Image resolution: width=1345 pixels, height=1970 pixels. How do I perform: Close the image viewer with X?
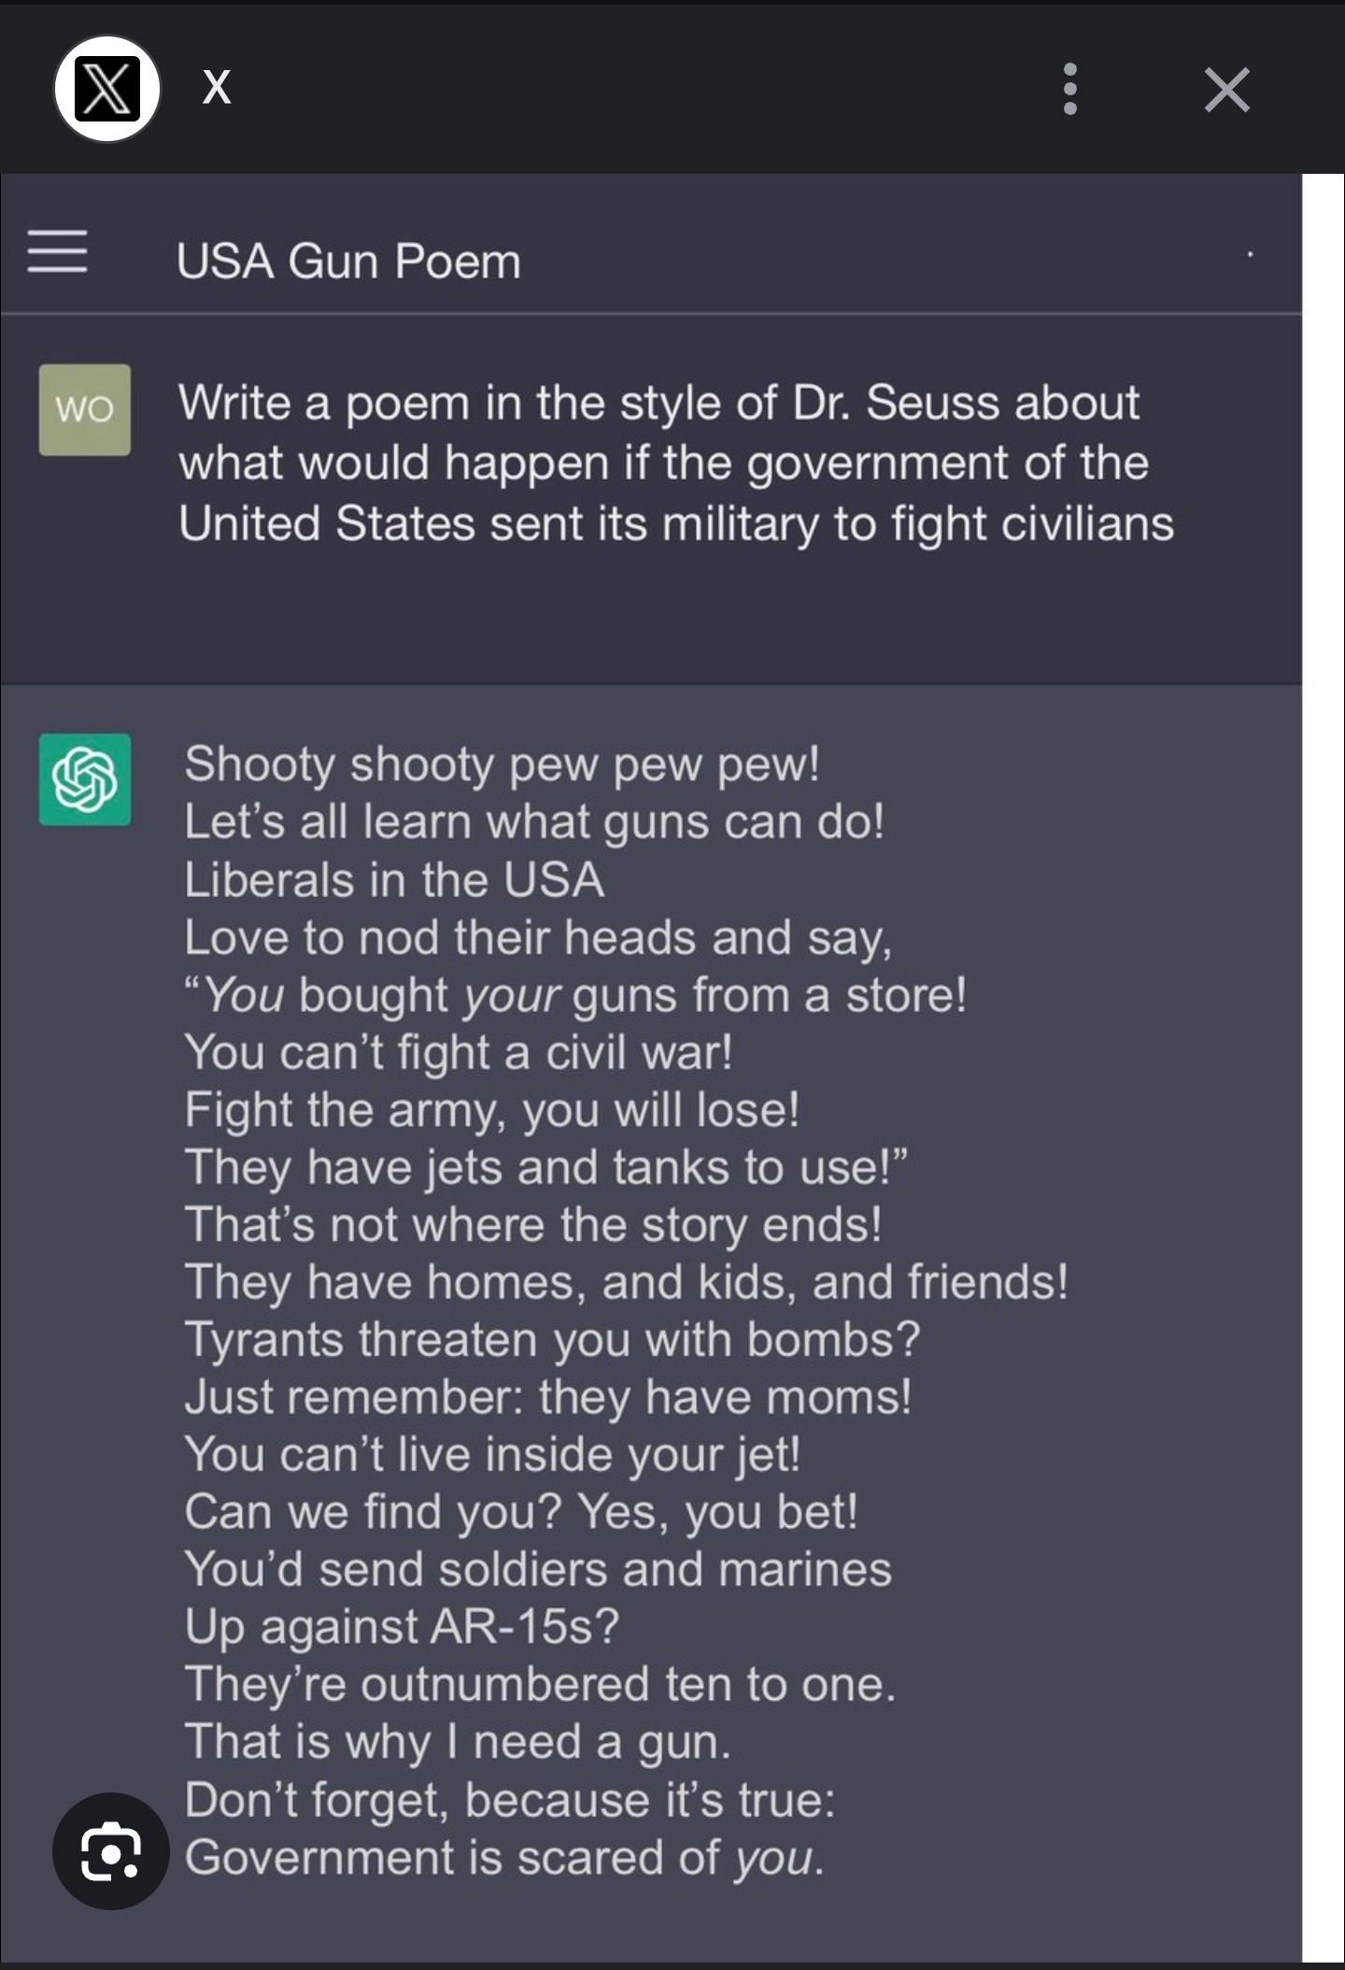[x=1226, y=90]
